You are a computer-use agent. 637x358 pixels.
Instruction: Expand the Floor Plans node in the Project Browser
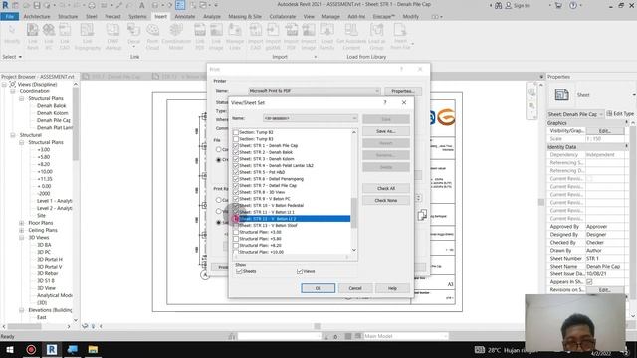(x=22, y=223)
